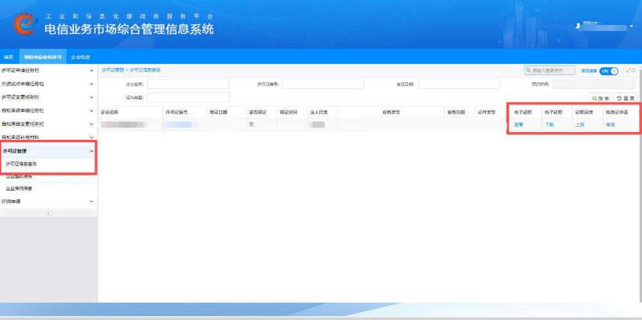This screenshot has height=320, width=642.
Task: Click 申请 link under 纸质证申请
Action: pos(610,124)
